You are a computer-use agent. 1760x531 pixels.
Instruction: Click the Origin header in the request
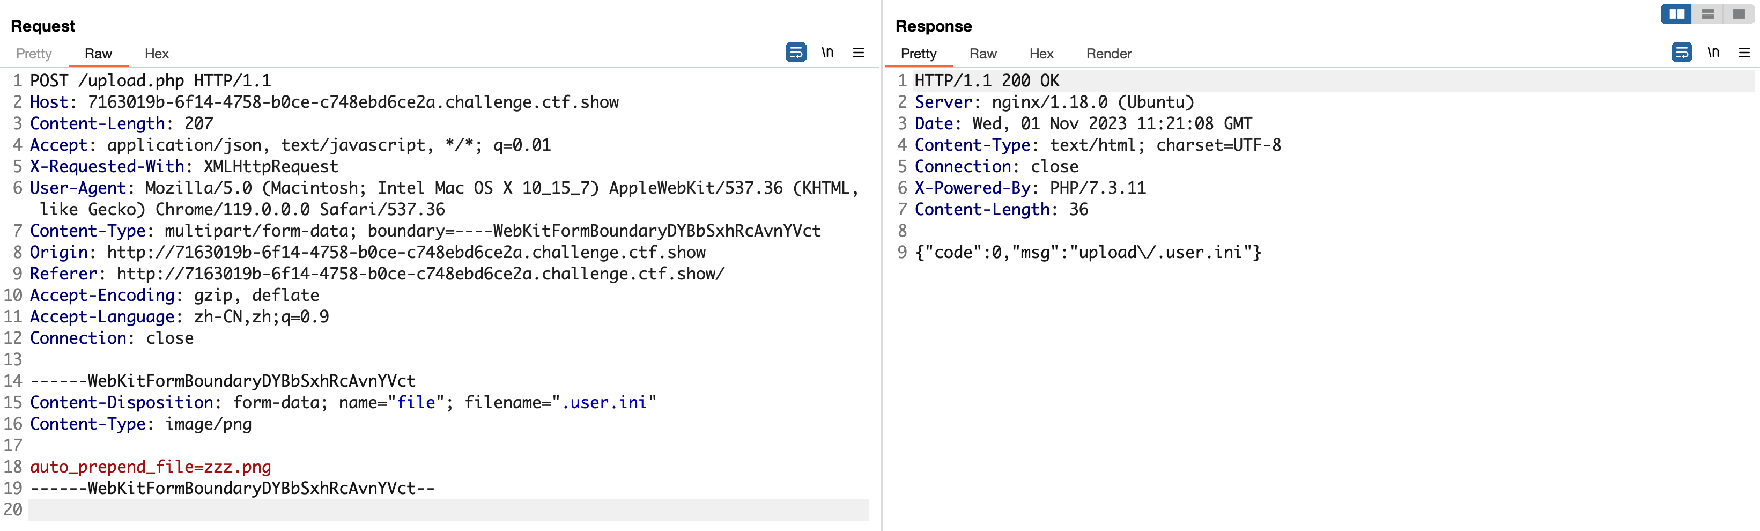[x=367, y=252]
